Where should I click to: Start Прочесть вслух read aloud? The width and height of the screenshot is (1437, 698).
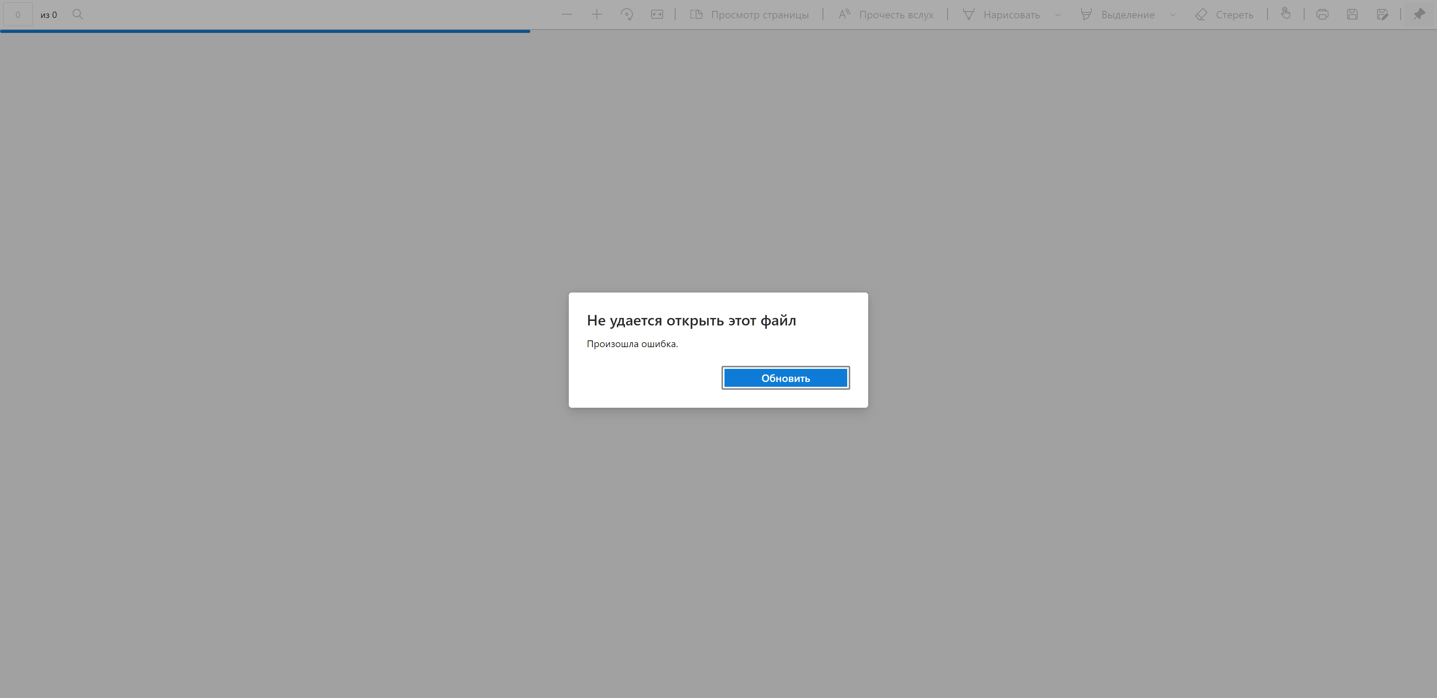pos(885,15)
